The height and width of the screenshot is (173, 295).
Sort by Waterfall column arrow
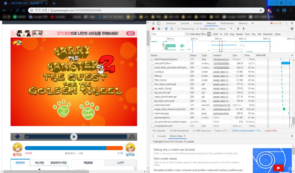click(292, 55)
